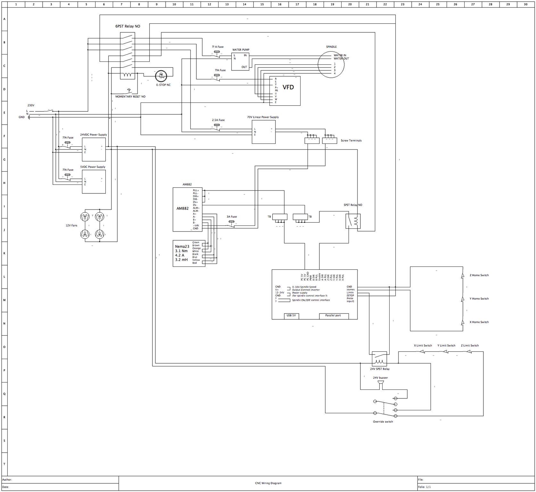Image resolution: width=536 pixels, height=492 pixels.
Task: Click the USB 5V connector box
Action: click(291, 316)
